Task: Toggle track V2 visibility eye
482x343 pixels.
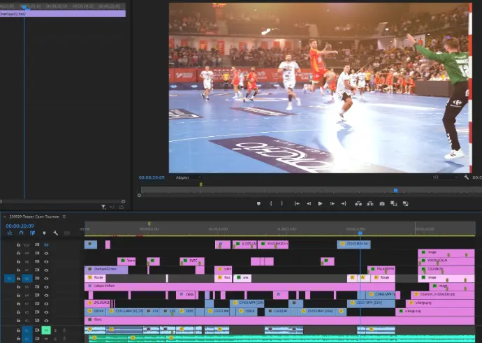Action: click(46, 312)
